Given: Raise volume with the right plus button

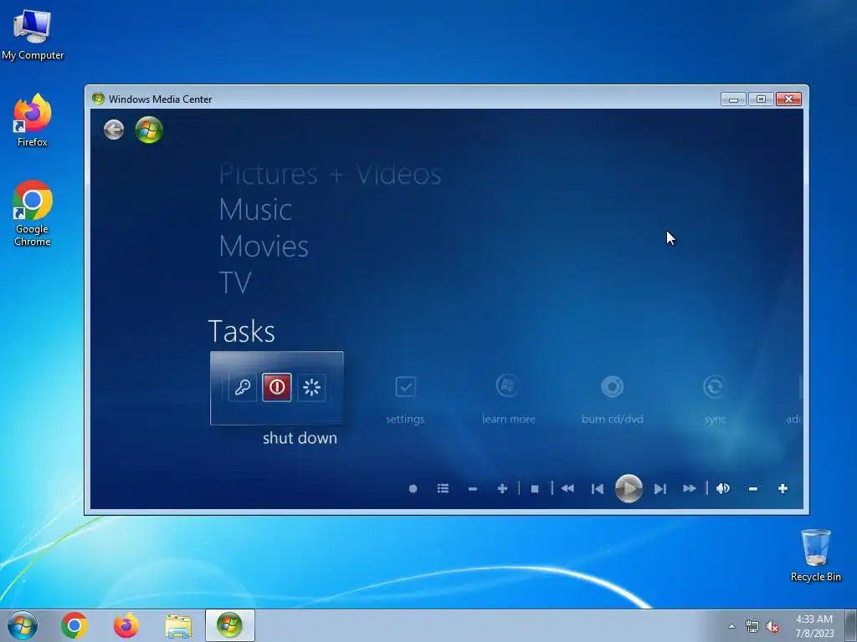Looking at the screenshot, I should coord(783,488).
